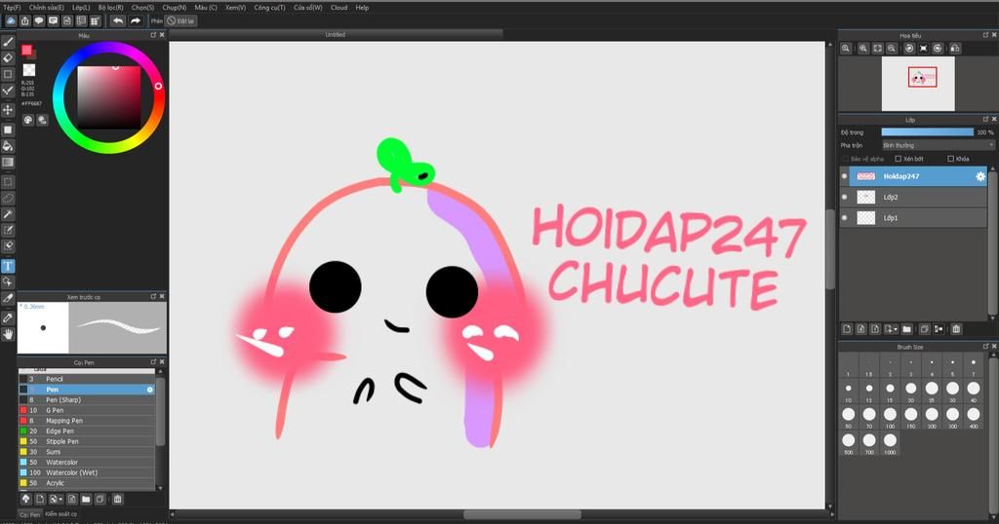Select the Pencil brush
The height and width of the screenshot is (524, 999).
click(x=87, y=379)
